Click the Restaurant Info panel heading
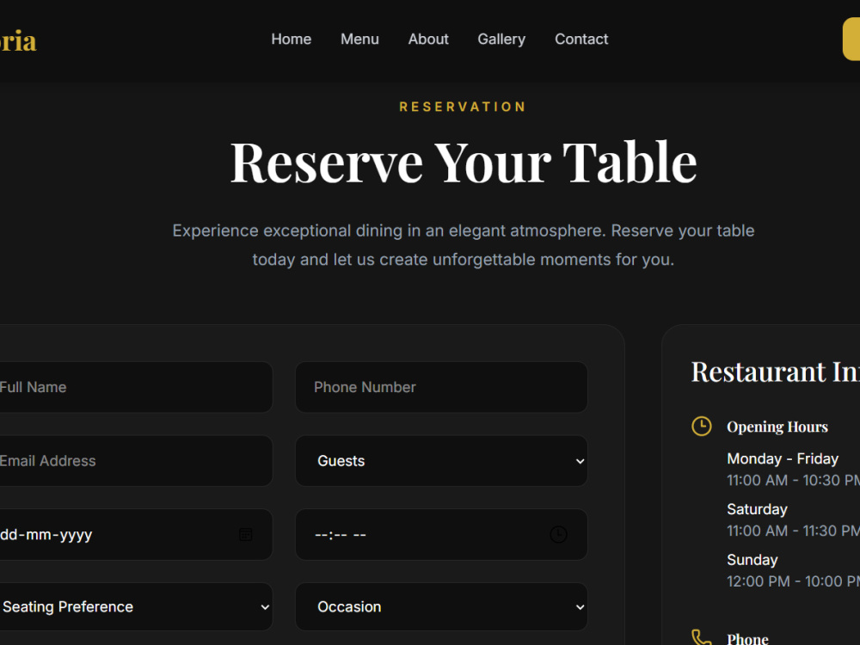The height and width of the screenshot is (645, 860). coord(776,372)
